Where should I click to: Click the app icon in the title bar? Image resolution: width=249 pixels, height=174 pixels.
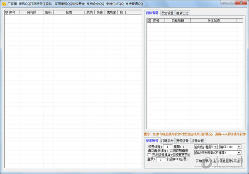click(x=3, y=4)
